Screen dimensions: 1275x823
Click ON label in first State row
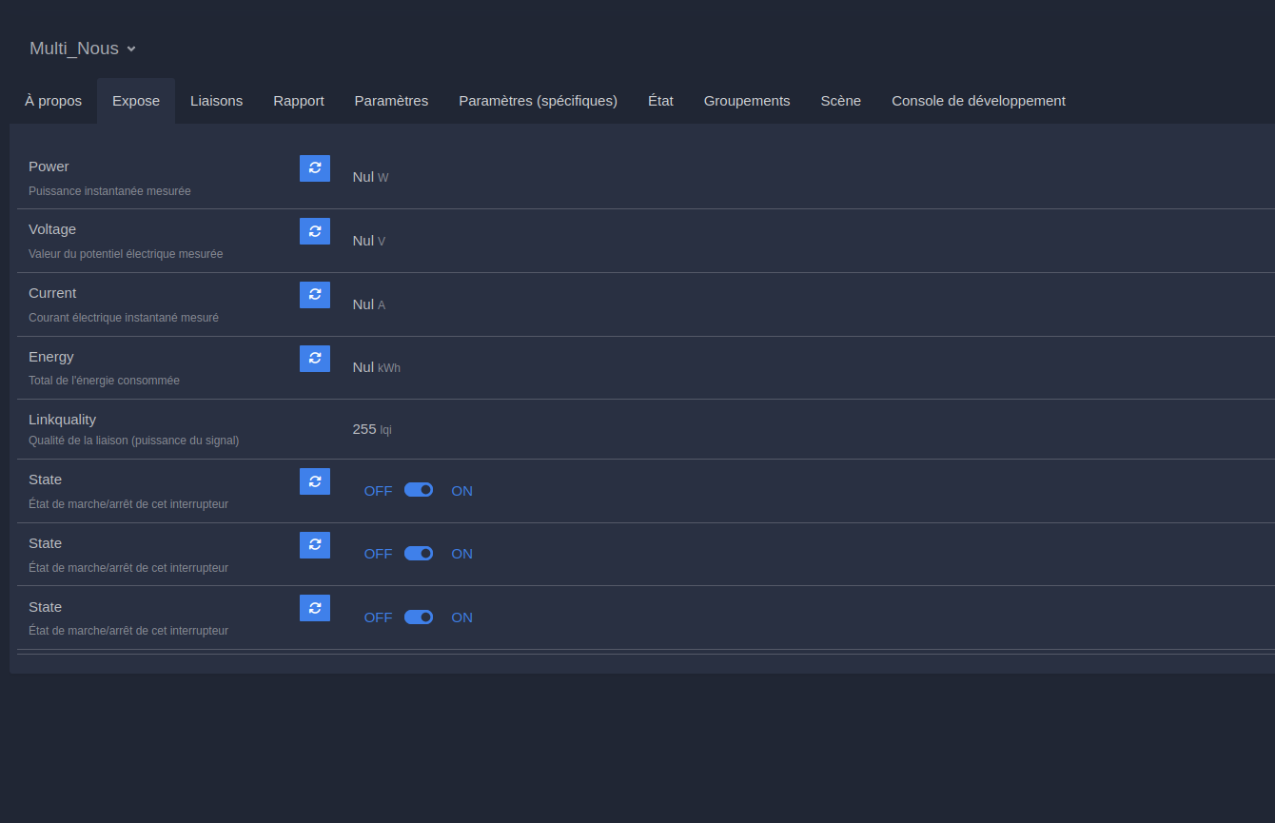click(x=461, y=491)
